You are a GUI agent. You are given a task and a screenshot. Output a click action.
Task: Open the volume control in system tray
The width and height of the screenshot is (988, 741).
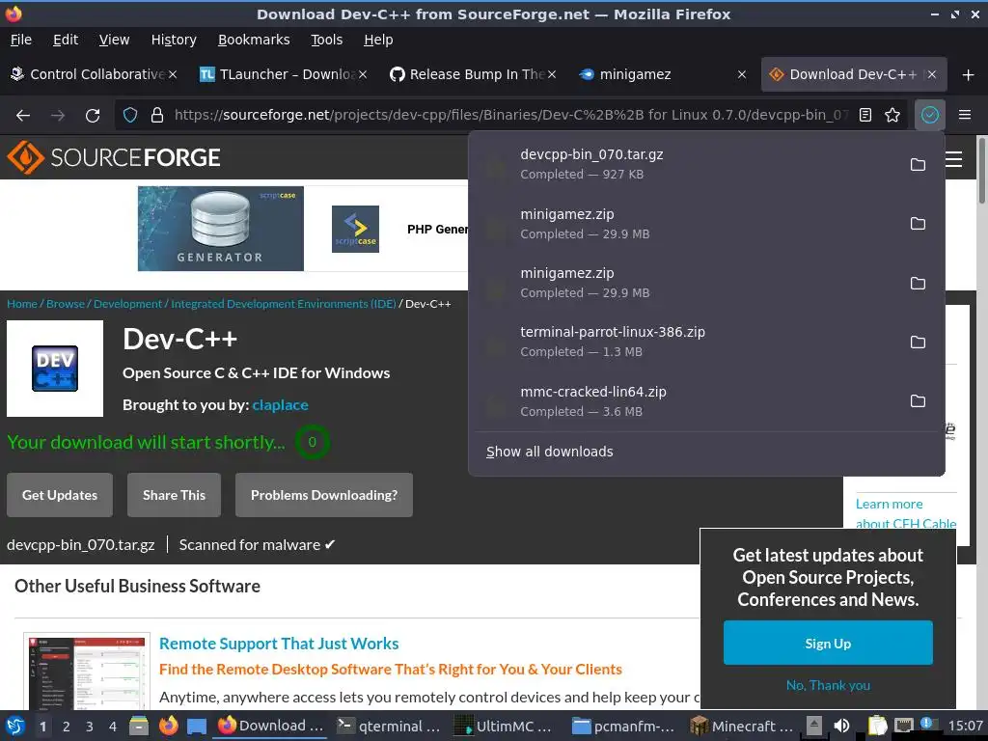[x=841, y=726]
